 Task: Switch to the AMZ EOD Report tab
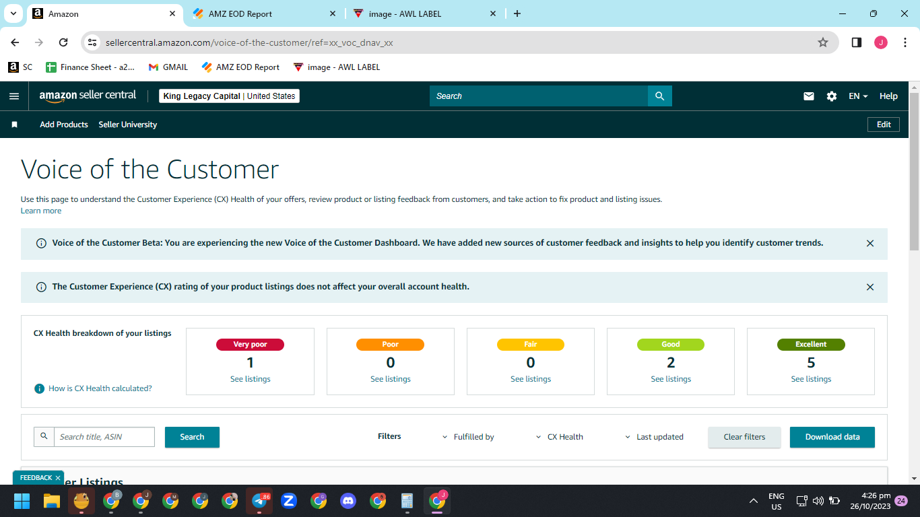(x=264, y=13)
